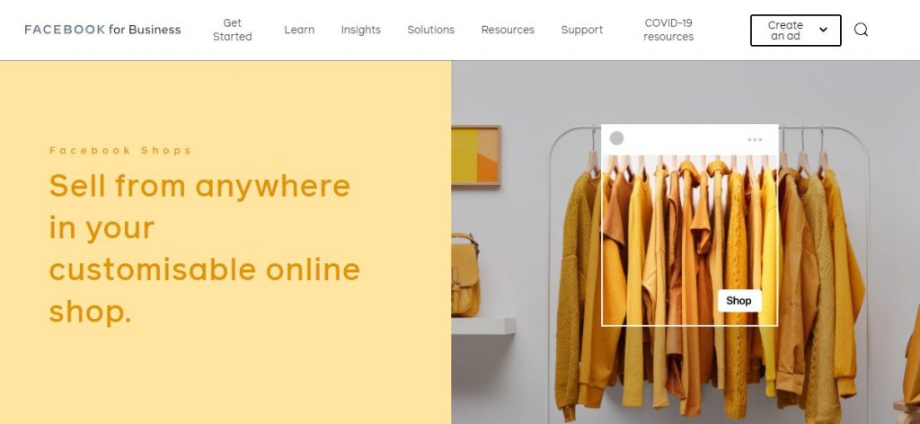Click the Shop button on the post
This screenshot has width=920, height=424.
click(739, 301)
